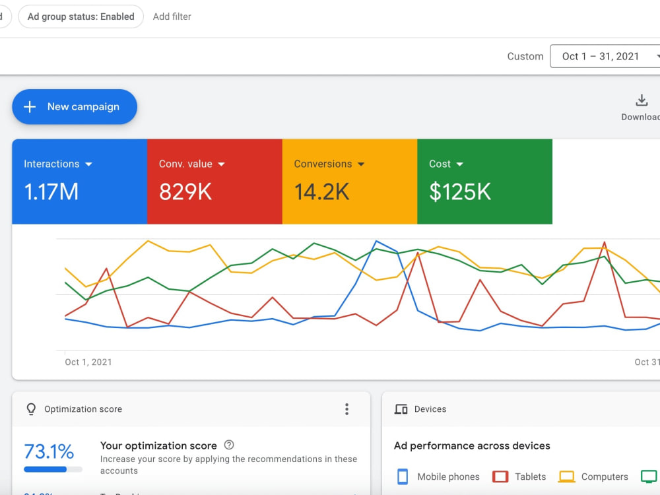Open the Interactions metric dropdown arrow
This screenshot has height=495, width=660.
[88, 164]
